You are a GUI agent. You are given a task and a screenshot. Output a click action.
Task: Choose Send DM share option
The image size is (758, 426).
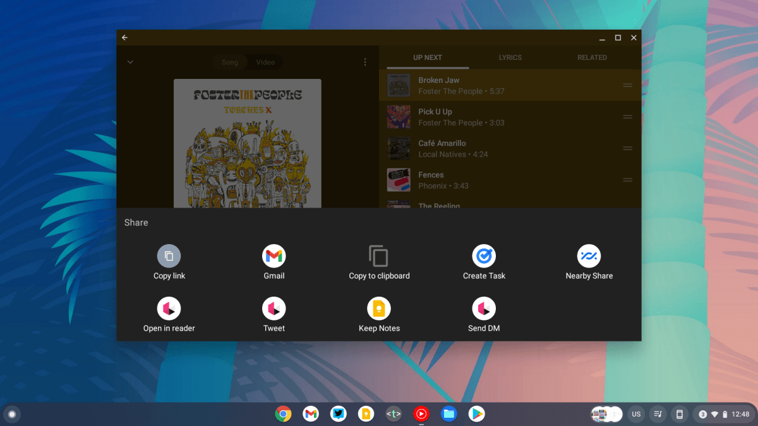484,309
